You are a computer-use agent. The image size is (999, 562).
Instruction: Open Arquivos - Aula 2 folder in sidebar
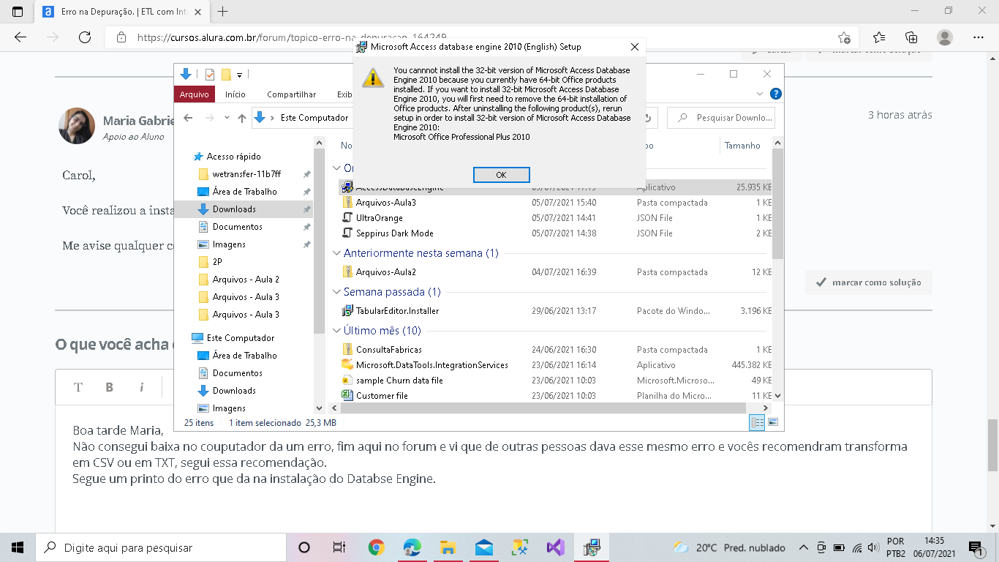[246, 280]
